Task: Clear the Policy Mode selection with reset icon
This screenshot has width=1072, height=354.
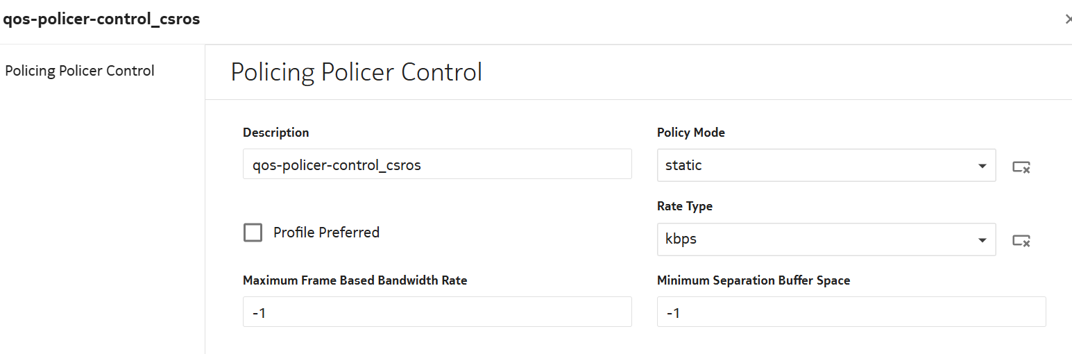Action: (x=1021, y=167)
